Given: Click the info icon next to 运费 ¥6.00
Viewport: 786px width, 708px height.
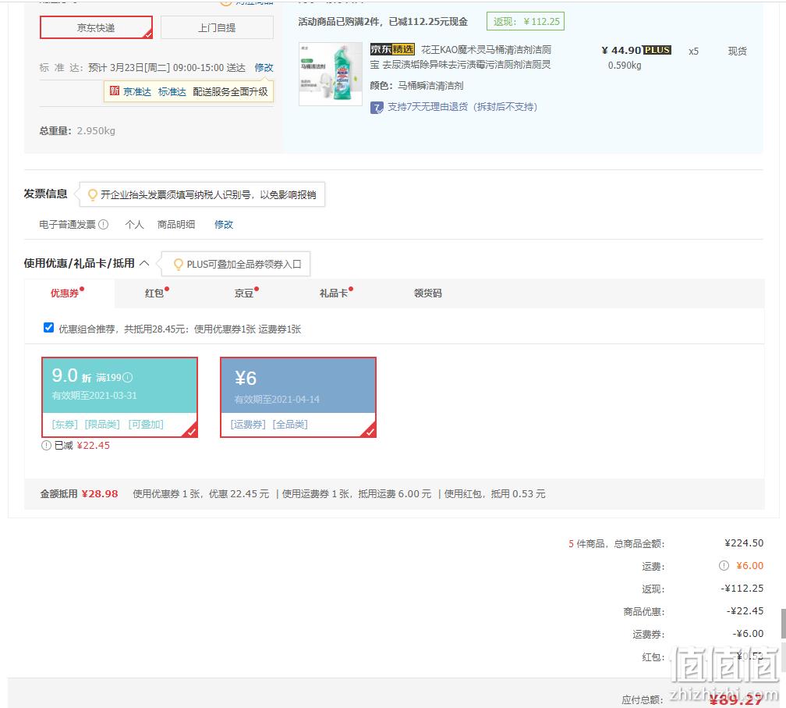Looking at the screenshot, I should [724, 565].
